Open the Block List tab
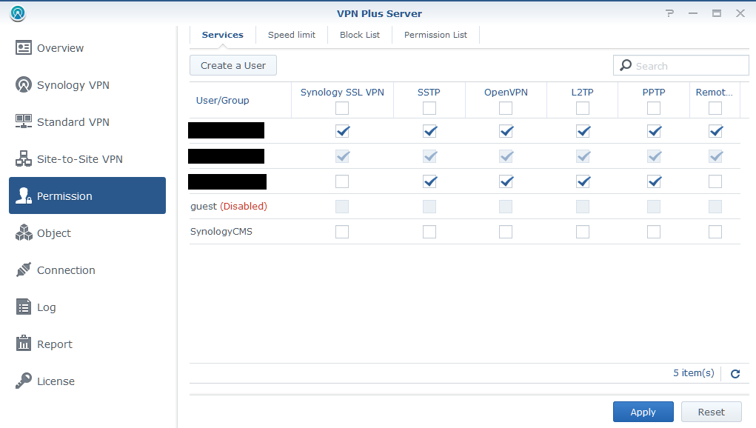Screen dimensions: 756x428 tap(360, 34)
